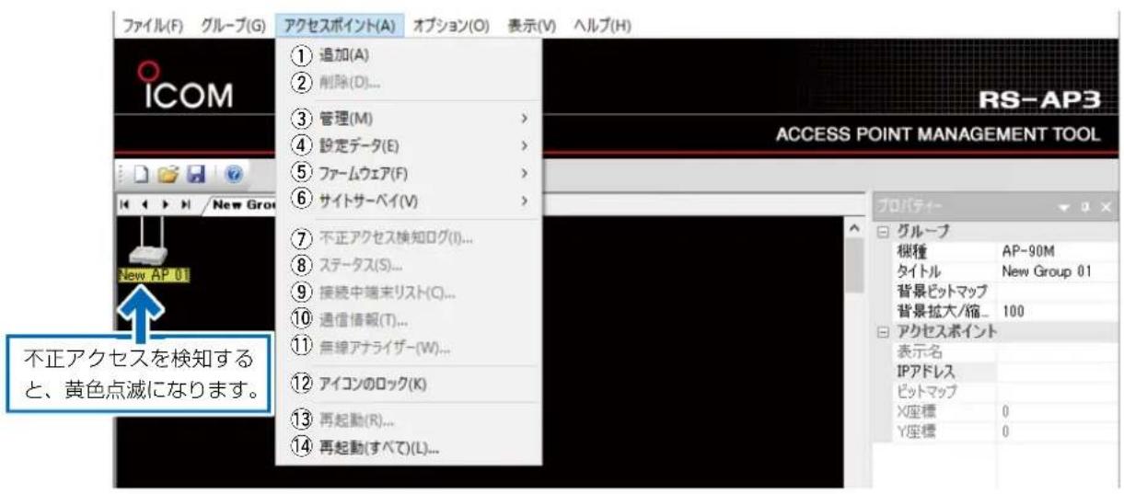Open the グループ(G) menu
Screen dimensions: 1124x494
tap(233, 26)
